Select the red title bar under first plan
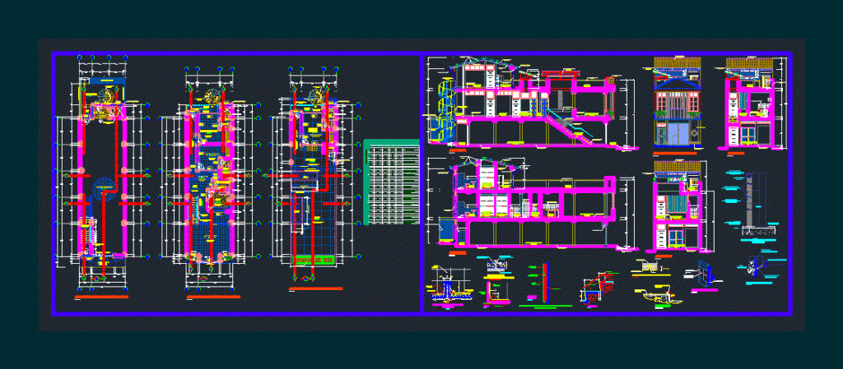 point(102,297)
